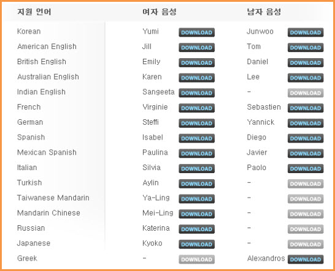Image resolution: width=335 pixels, height=271 pixels.
Task: Download Spanish male voice Diego
Action: click(306, 138)
